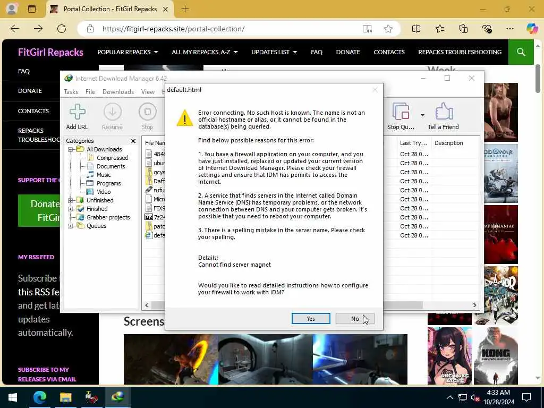The width and height of the screenshot is (544, 408).
Task: Click the One More Night cover thumbnail
Action: (449, 355)
